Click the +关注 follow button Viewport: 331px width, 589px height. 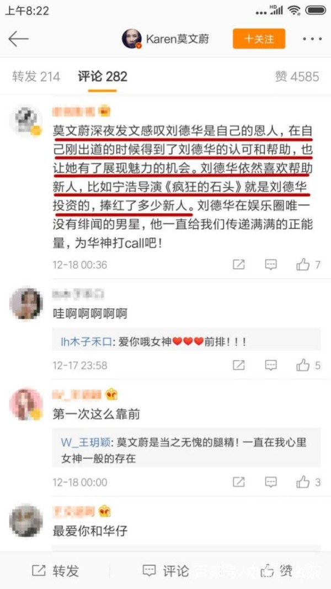[x=259, y=39]
